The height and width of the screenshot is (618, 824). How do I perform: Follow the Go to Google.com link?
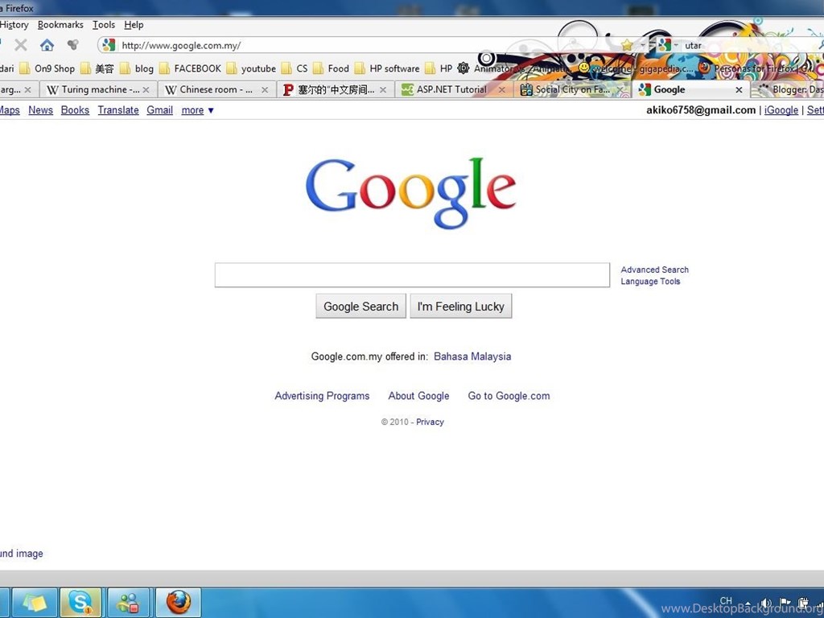click(x=509, y=396)
